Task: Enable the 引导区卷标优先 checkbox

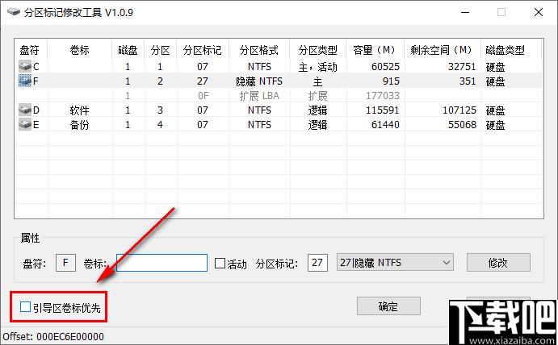Action: [25, 306]
